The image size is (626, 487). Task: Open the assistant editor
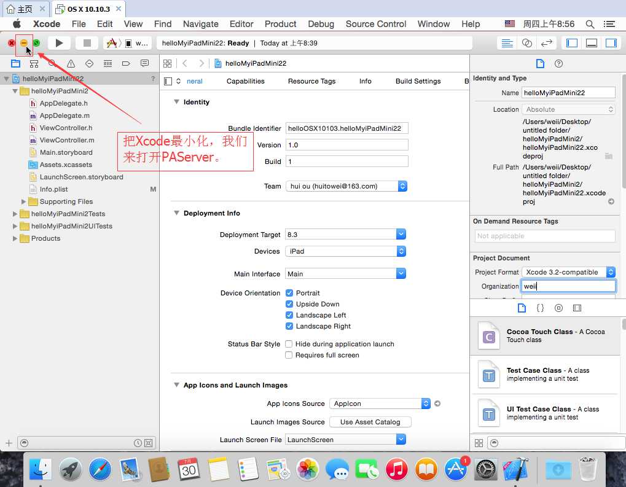point(527,43)
